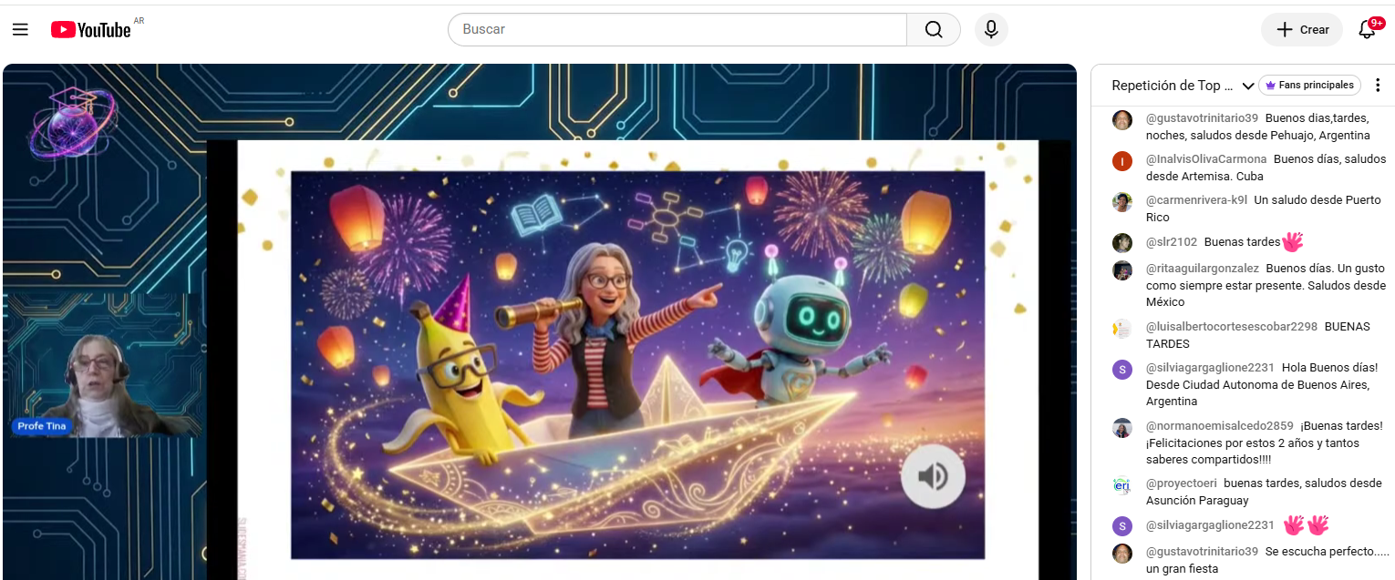Click the Crear button
This screenshot has height=580, width=1395.
[1302, 29]
